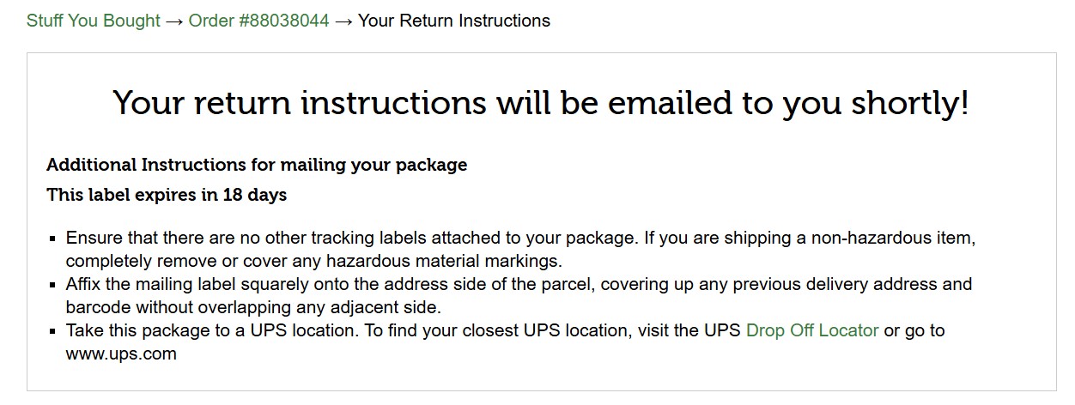
Task: Click the Your Return Instructions breadcrumb text
Action: (x=454, y=21)
